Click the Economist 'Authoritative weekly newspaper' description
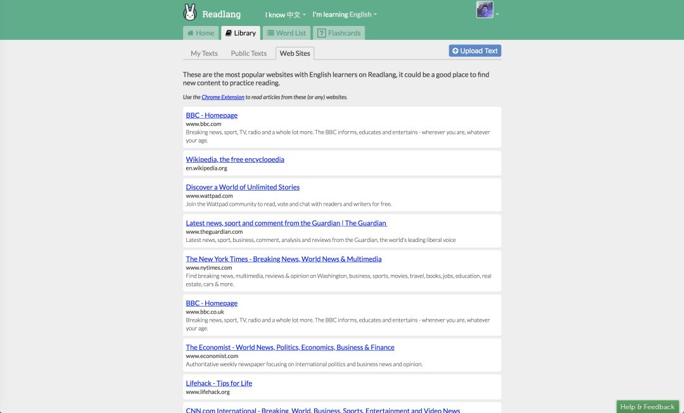 coord(304,364)
